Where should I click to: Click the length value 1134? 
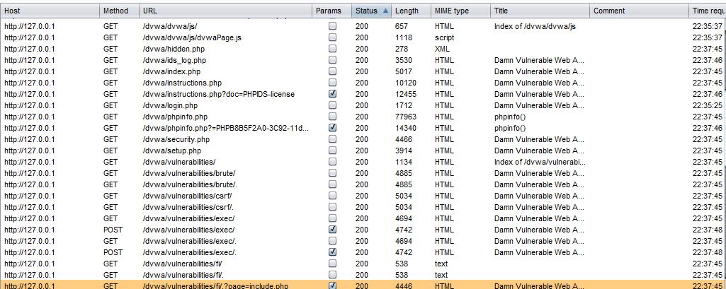[404, 162]
